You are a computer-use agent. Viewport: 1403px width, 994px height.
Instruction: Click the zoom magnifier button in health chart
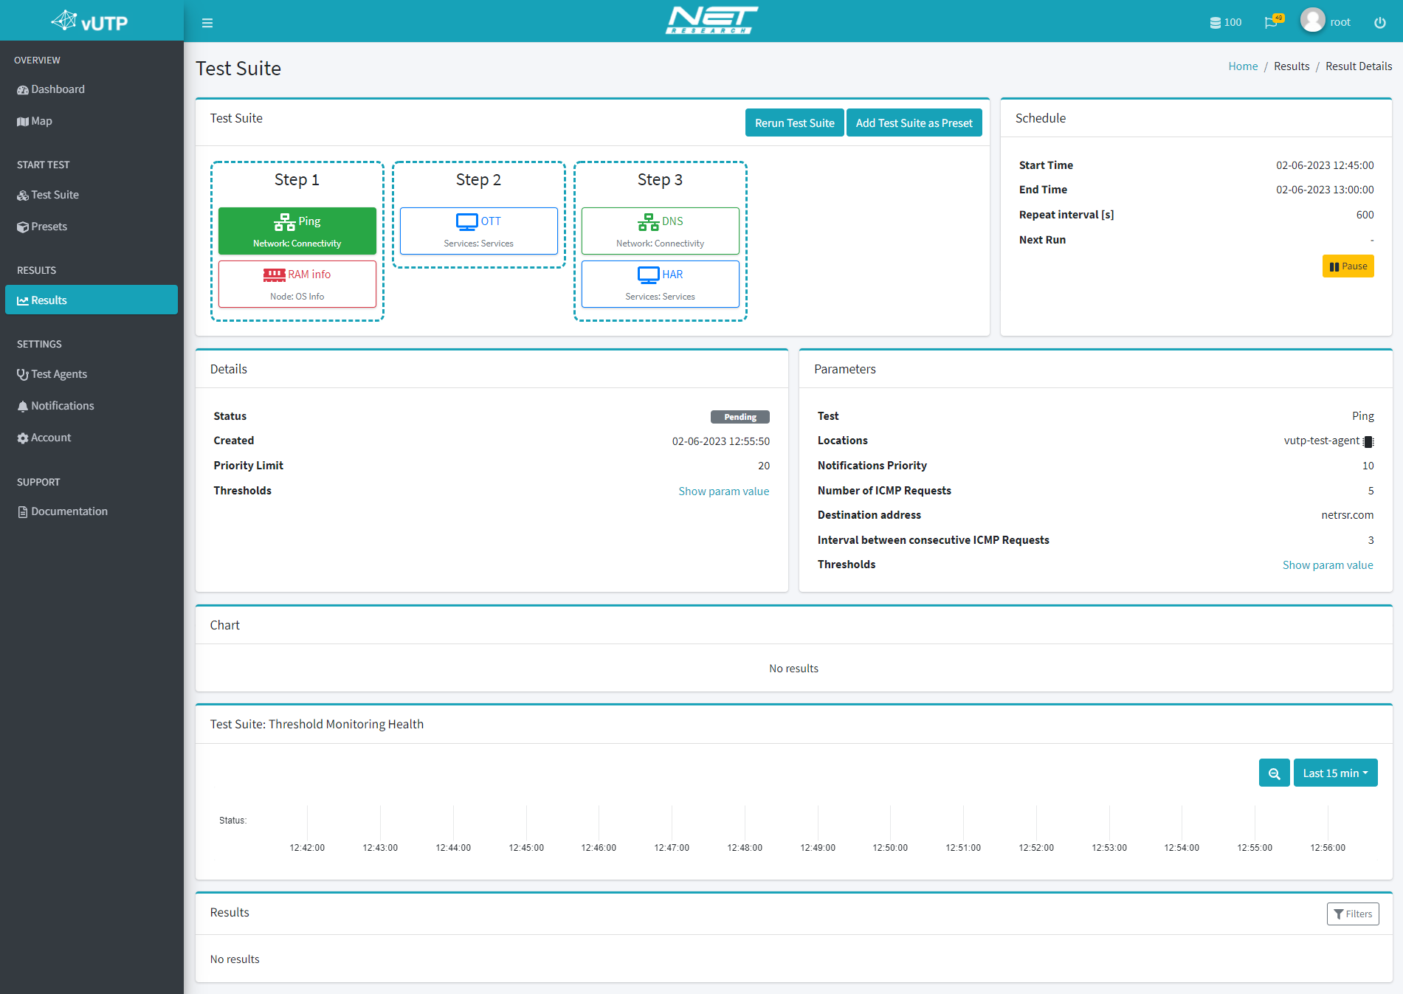(1275, 773)
